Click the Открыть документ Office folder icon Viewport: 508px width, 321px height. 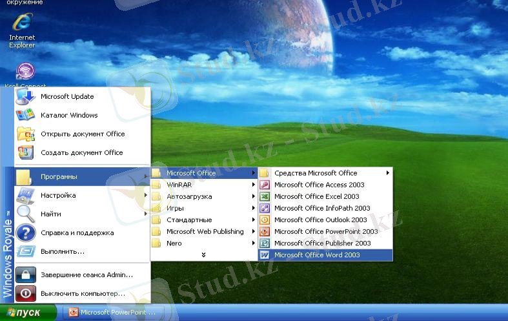(26, 134)
